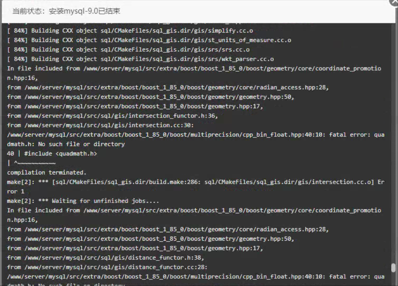Click the first radian_access.hpp:28 include line
The width and height of the screenshot is (398, 286).
coord(168,87)
